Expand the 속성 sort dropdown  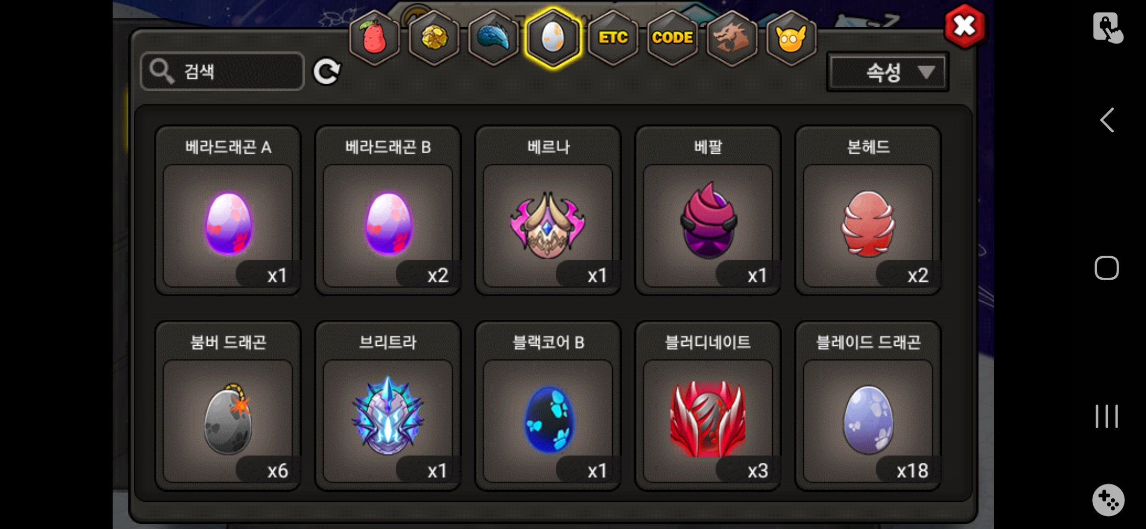[887, 72]
